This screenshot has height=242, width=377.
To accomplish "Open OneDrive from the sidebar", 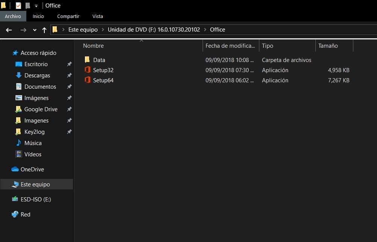I will point(32,169).
